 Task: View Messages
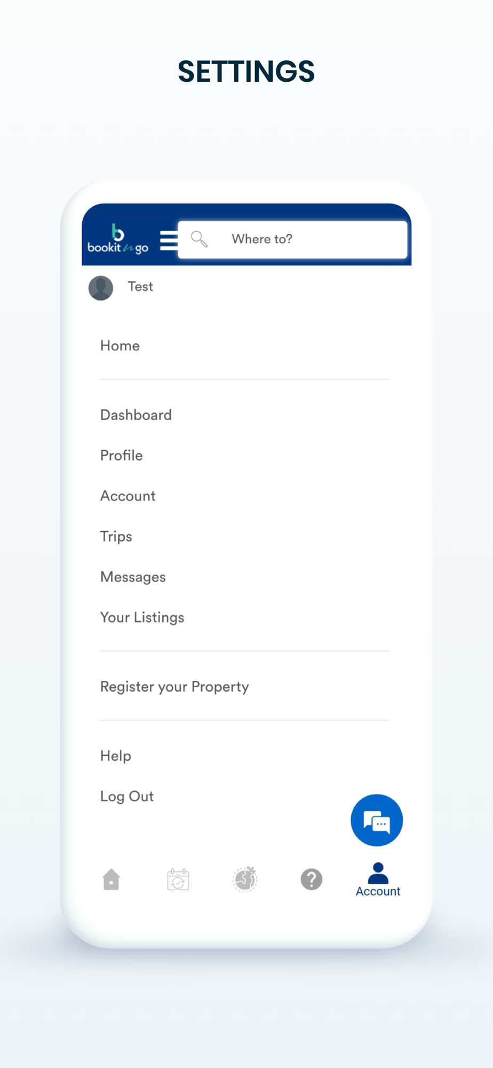[x=133, y=577]
